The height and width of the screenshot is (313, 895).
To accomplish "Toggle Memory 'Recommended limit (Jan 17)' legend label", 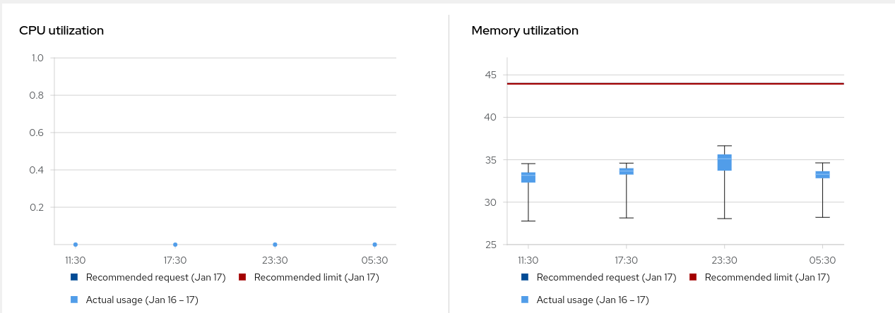I will (x=767, y=277).
